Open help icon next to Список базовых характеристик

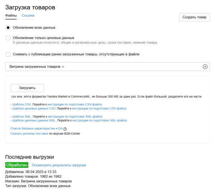pyautogui.click(x=65, y=129)
